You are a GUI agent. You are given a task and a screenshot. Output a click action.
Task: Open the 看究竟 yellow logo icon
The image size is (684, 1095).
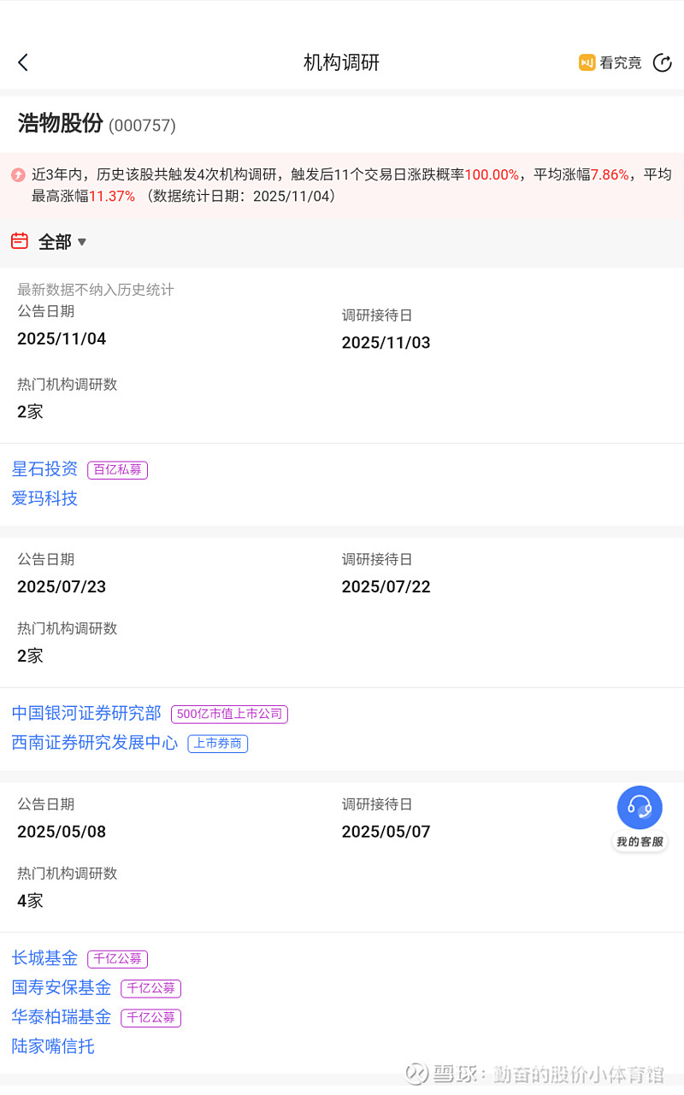click(x=587, y=62)
